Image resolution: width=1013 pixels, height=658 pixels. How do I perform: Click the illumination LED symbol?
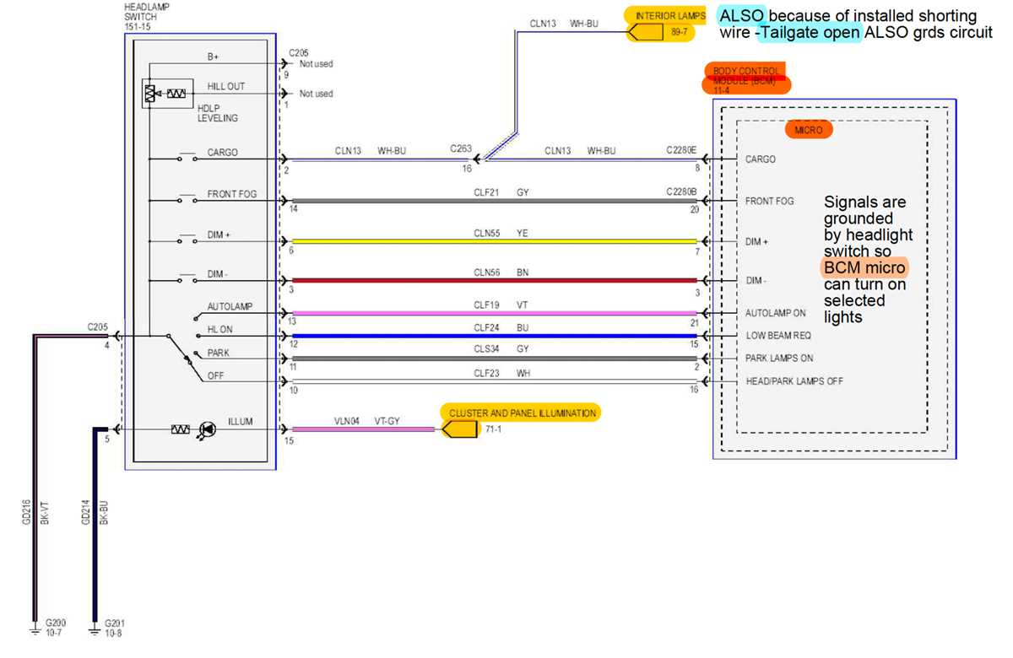205,429
